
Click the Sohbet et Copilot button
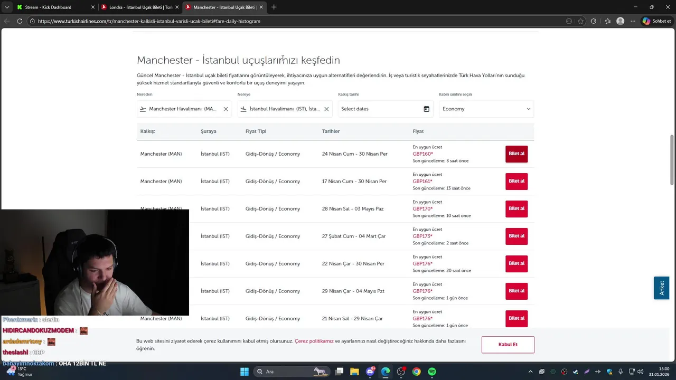pyautogui.click(x=656, y=21)
